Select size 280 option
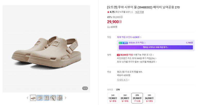The height and width of the screenshot is (105, 206). point(149,98)
